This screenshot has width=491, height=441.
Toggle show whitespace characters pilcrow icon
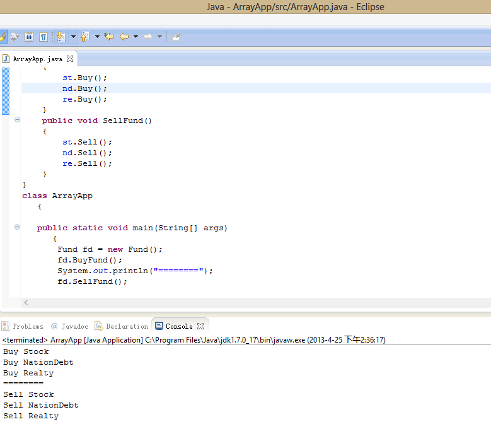pyautogui.click(x=43, y=37)
